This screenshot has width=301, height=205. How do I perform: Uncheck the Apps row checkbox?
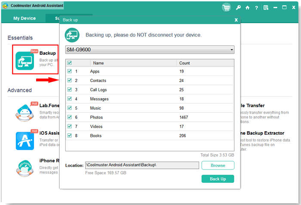[x=70, y=71]
